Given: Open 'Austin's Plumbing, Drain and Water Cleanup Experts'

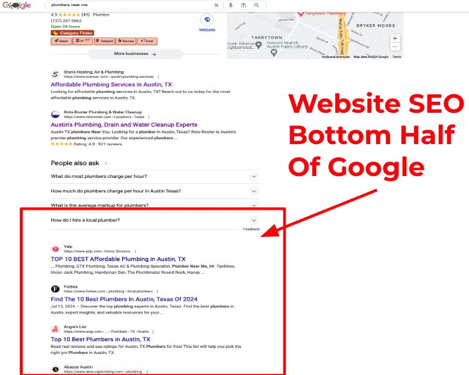Looking at the screenshot, I should click(124, 125).
